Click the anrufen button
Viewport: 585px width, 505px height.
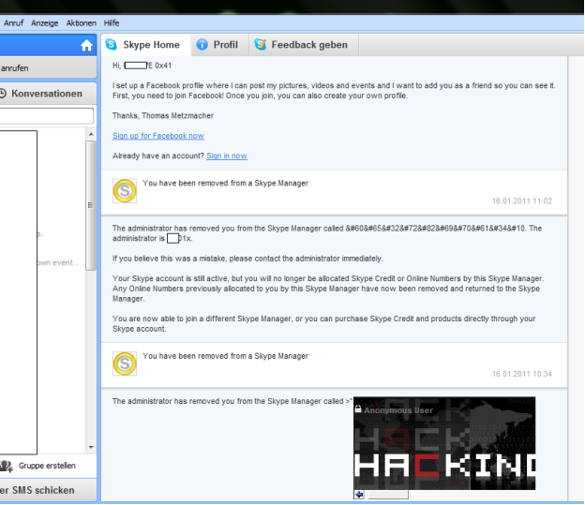click(48, 67)
